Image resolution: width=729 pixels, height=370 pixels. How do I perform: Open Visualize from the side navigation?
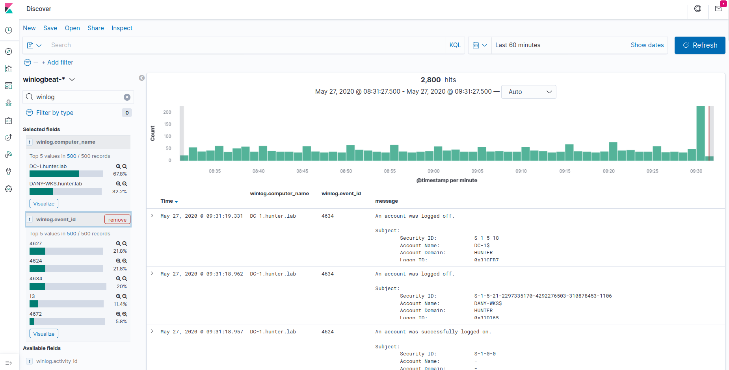(8, 68)
